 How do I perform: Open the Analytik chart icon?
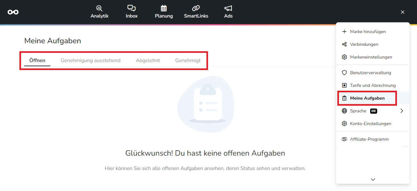point(99,8)
